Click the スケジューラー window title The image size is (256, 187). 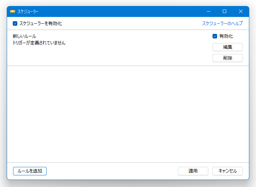[28, 12]
